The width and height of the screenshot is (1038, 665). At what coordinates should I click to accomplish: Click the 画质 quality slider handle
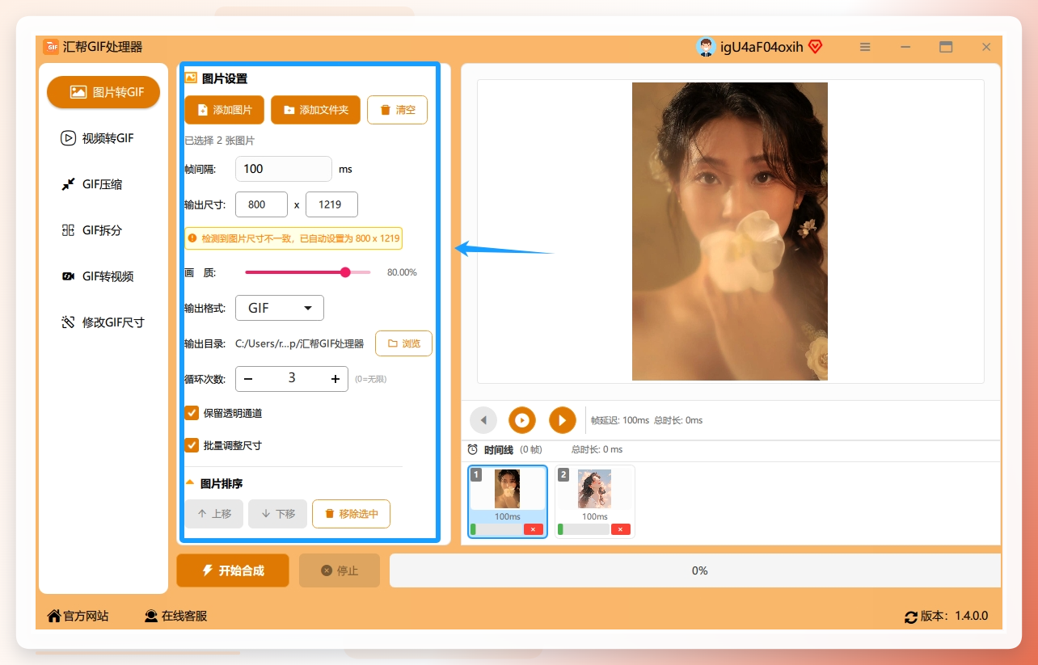(x=346, y=272)
